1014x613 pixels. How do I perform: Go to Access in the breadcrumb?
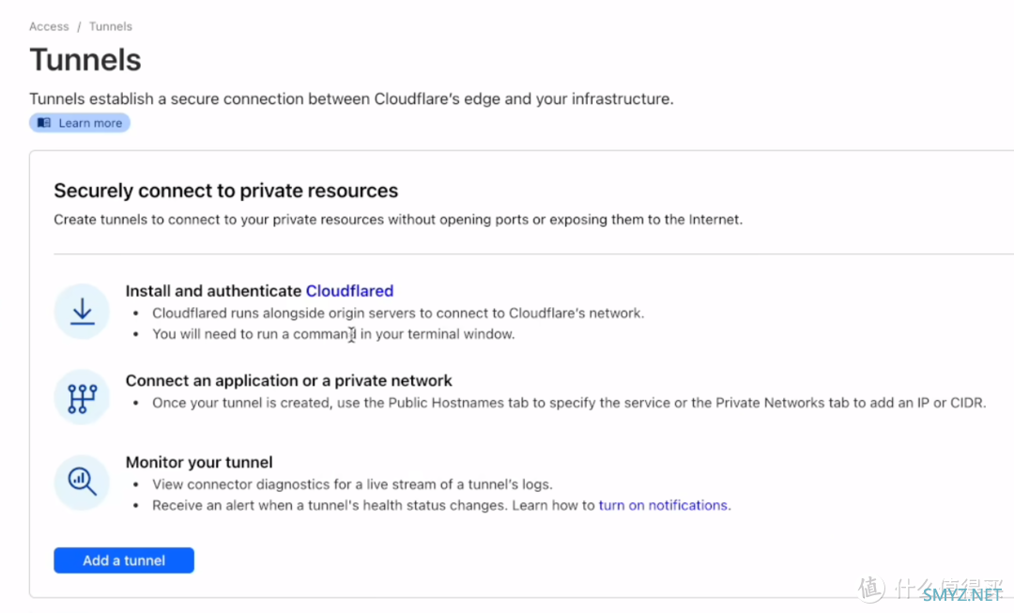coord(49,26)
